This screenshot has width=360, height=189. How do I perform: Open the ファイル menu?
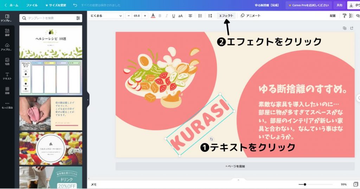(32, 5)
